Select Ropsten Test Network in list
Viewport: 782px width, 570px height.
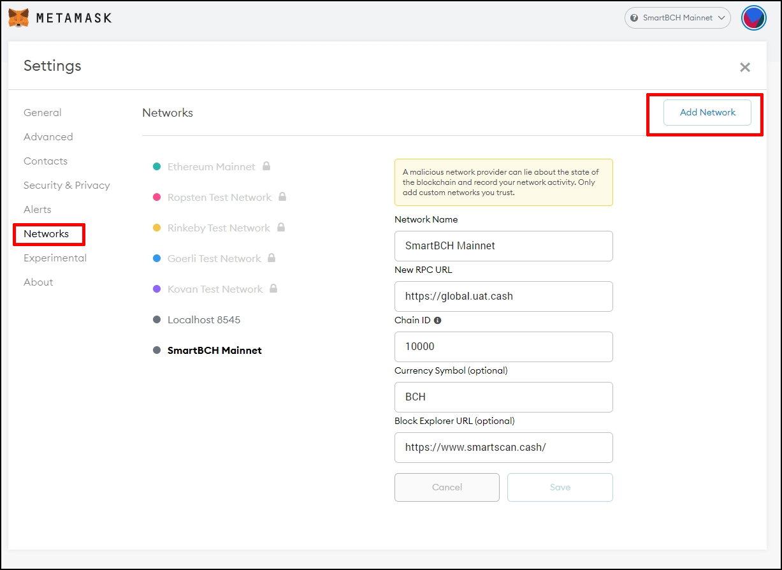[219, 197]
